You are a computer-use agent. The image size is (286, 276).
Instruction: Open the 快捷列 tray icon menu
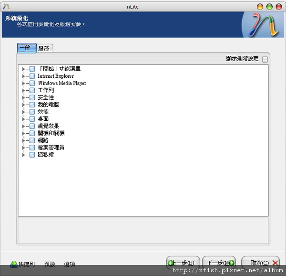click(22, 264)
